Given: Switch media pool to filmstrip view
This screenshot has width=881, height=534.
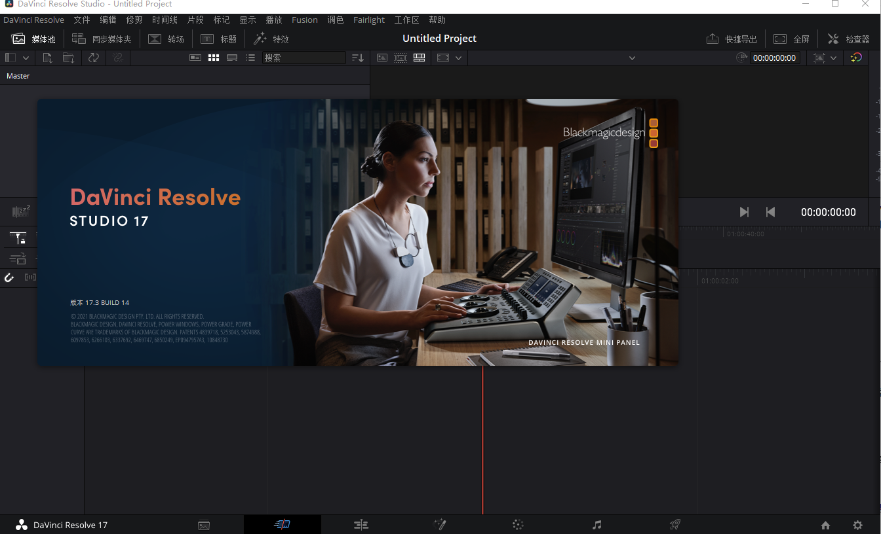Looking at the screenshot, I should [x=232, y=58].
